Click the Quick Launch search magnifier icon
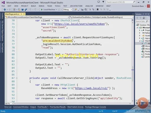 point(134,2)
